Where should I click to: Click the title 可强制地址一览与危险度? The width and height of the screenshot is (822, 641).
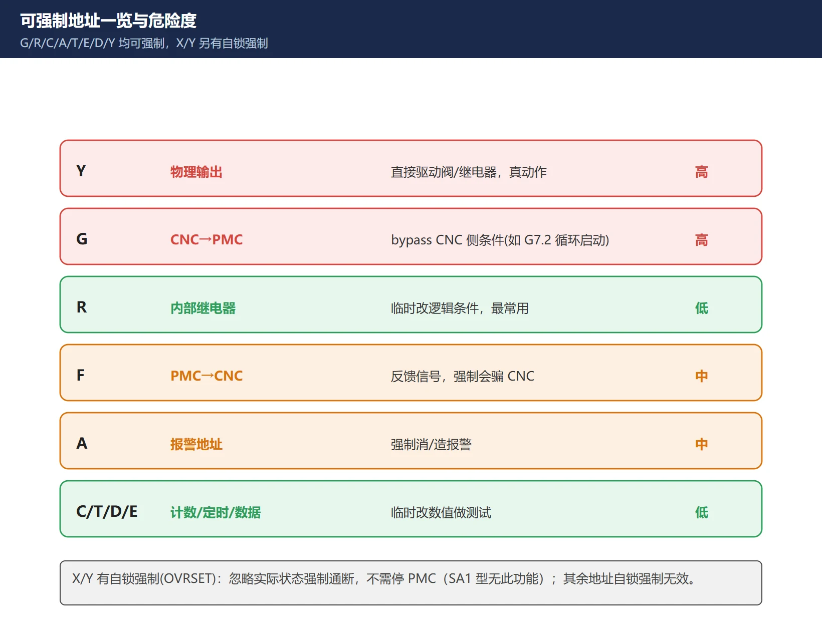coord(108,21)
